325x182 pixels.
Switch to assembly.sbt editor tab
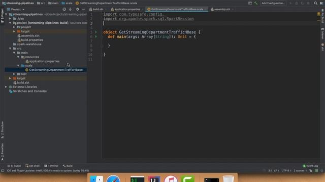(222, 9)
